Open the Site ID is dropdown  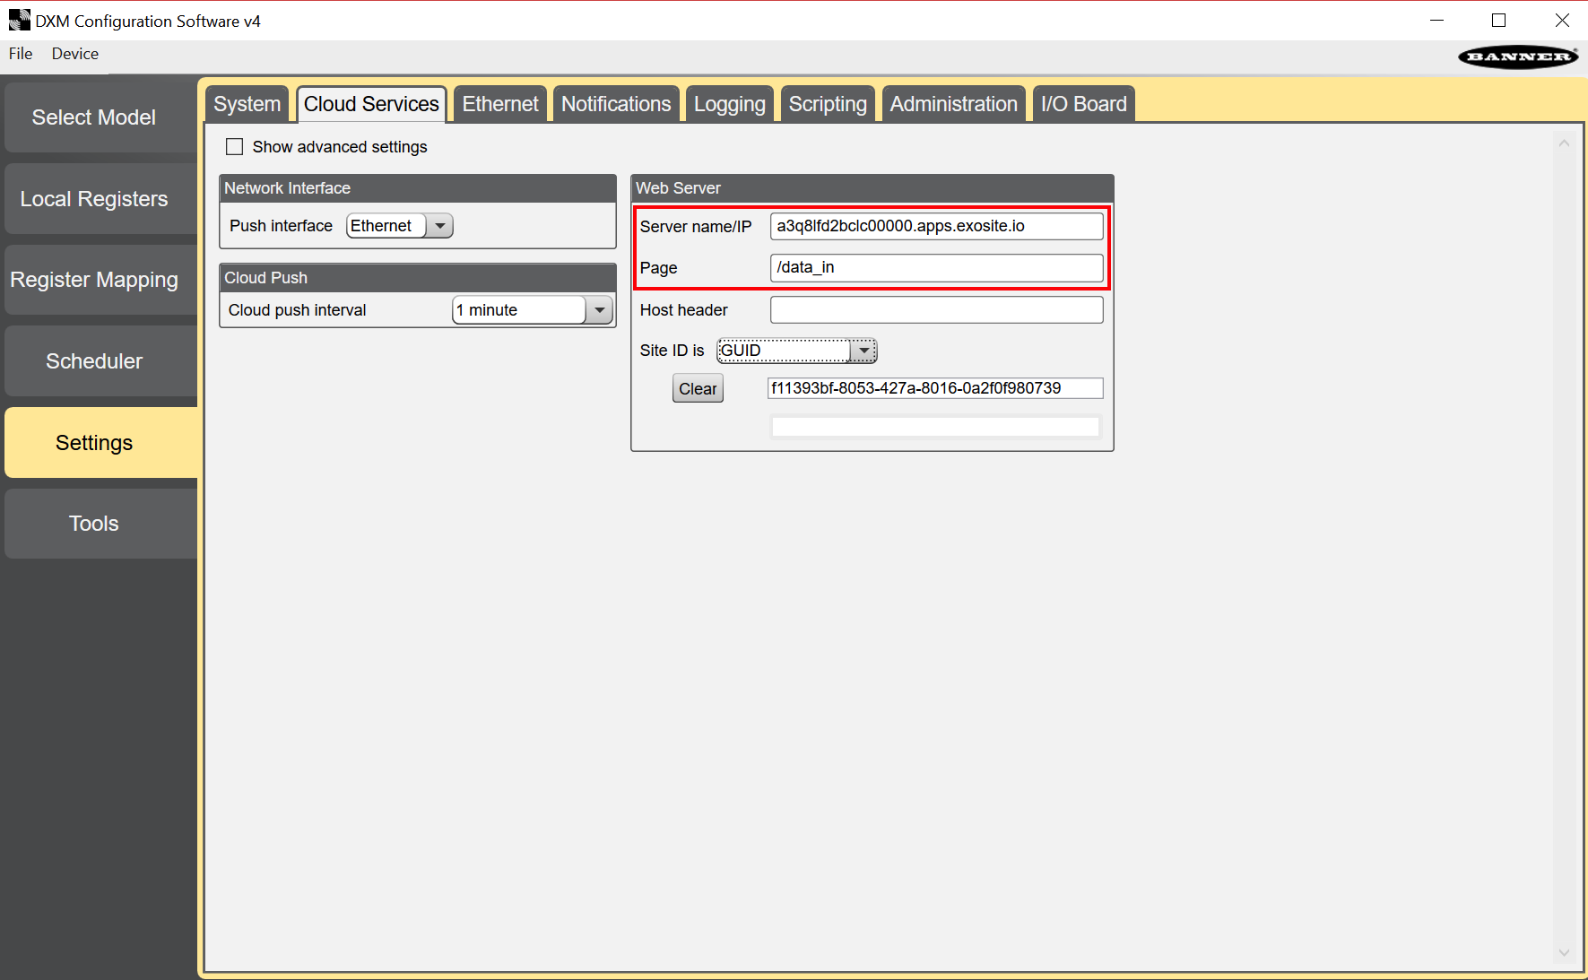point(797,351)
